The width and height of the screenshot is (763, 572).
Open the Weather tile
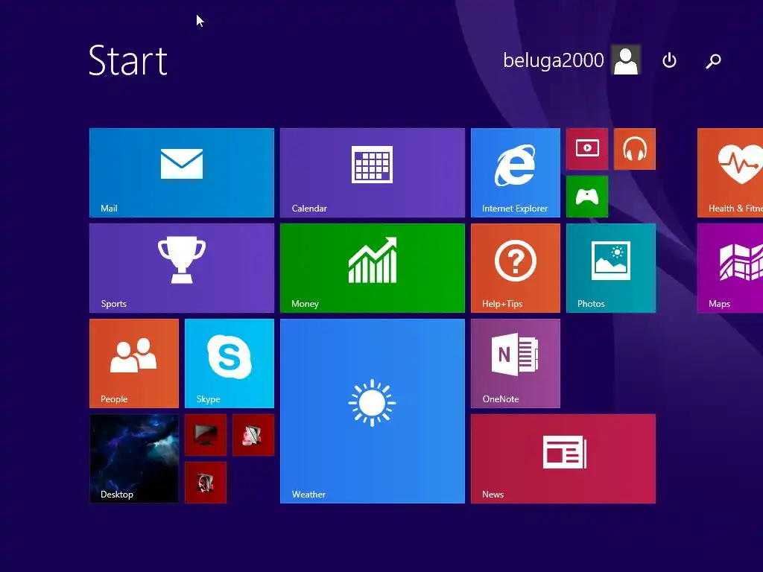pos(373,411)
